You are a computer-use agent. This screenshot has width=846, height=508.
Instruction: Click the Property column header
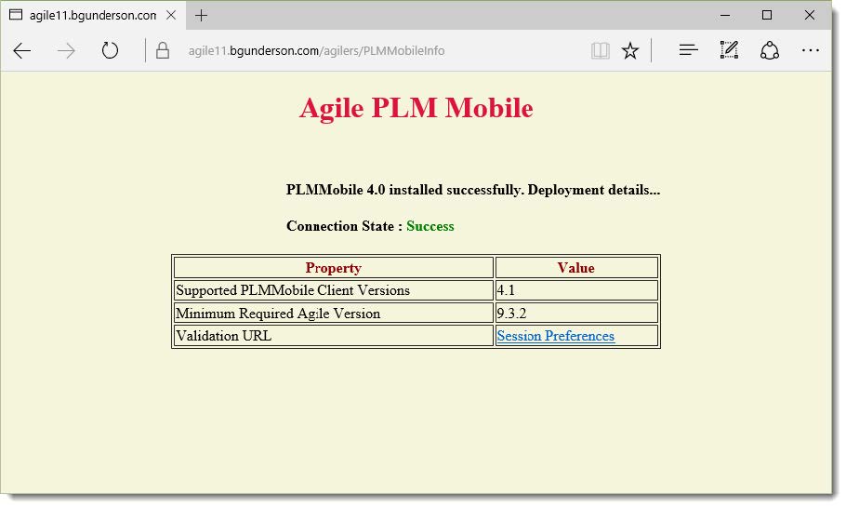tap(334, 268)
